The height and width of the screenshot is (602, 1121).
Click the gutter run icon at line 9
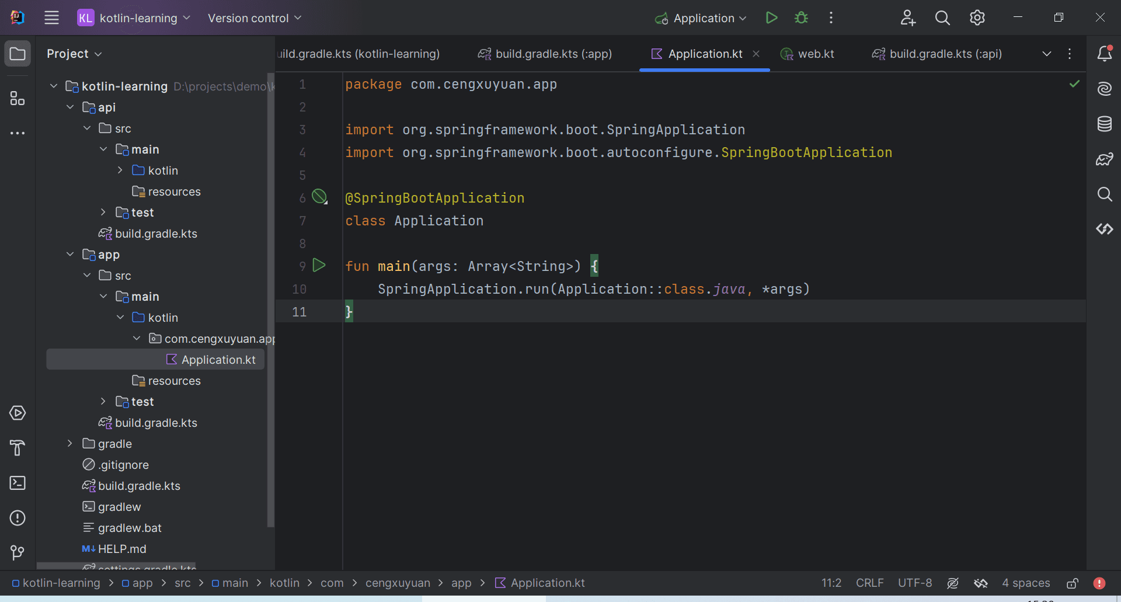click(319, 266)
